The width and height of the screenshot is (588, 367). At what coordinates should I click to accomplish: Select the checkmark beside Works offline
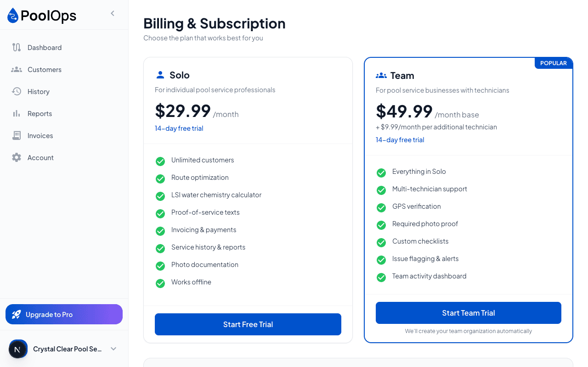pyautogui.click(x=160, y=284)
